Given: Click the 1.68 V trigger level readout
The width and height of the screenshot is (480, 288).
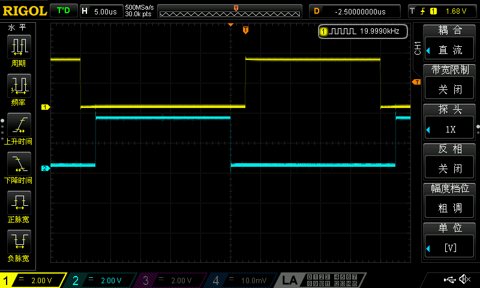Looking at the screenshot, I should (455, 11).
